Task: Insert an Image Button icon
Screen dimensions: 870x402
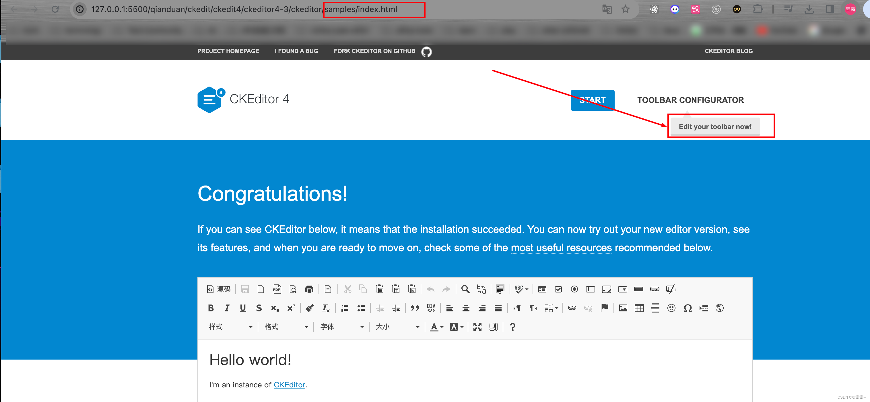Action: coord(655,289)
